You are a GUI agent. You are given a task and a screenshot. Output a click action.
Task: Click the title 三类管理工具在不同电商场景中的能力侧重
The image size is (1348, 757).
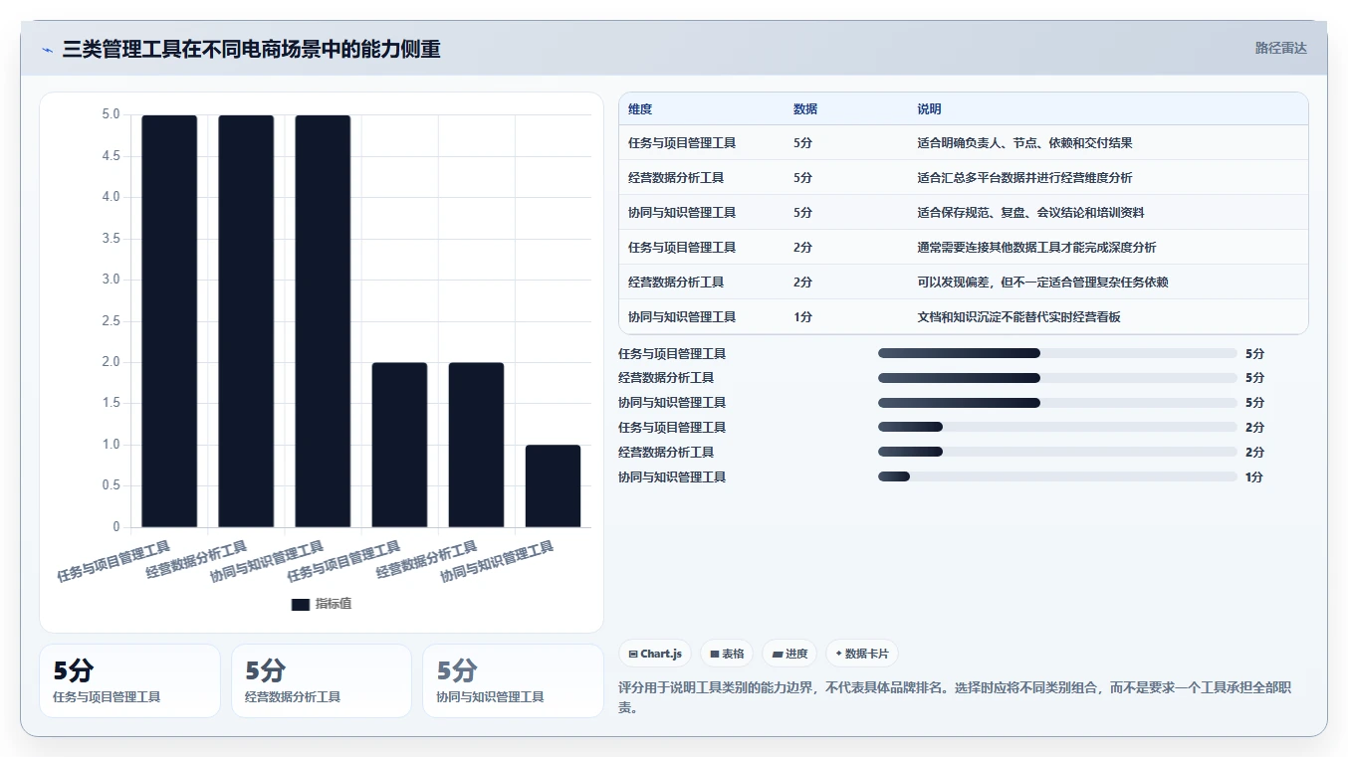point(251,49)
